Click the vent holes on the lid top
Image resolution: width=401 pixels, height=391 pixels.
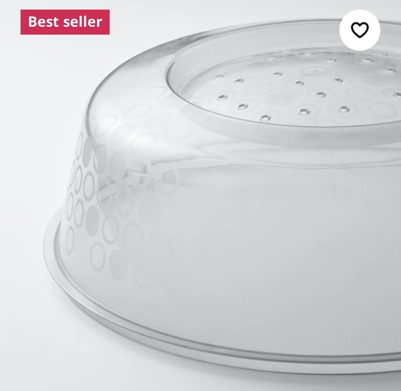(x=304, y=87)
